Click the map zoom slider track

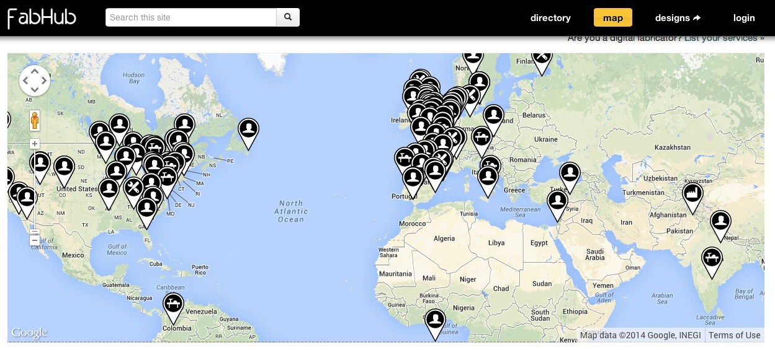pos(35,192)
